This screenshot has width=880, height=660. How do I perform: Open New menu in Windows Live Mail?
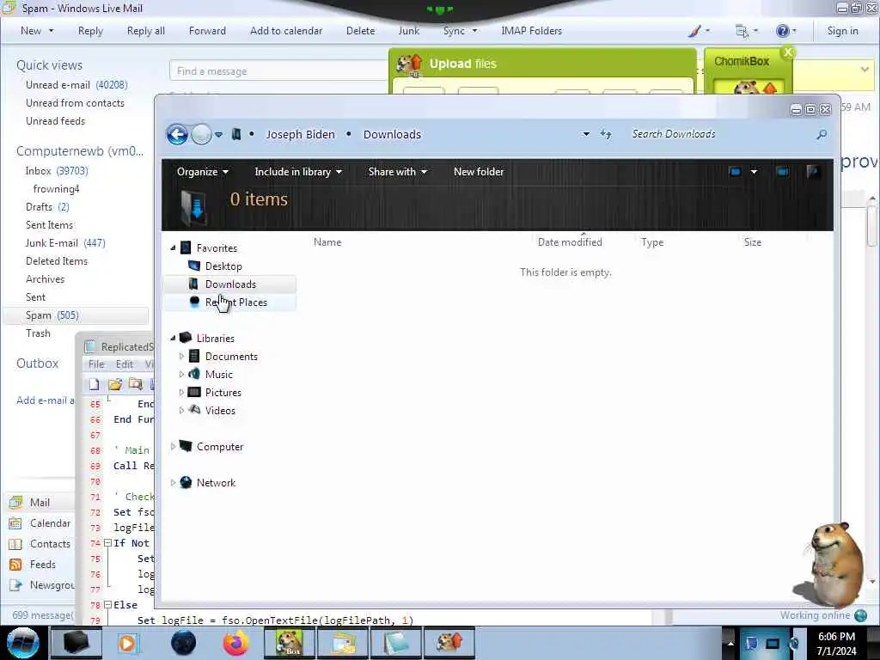tap(37, 31)
